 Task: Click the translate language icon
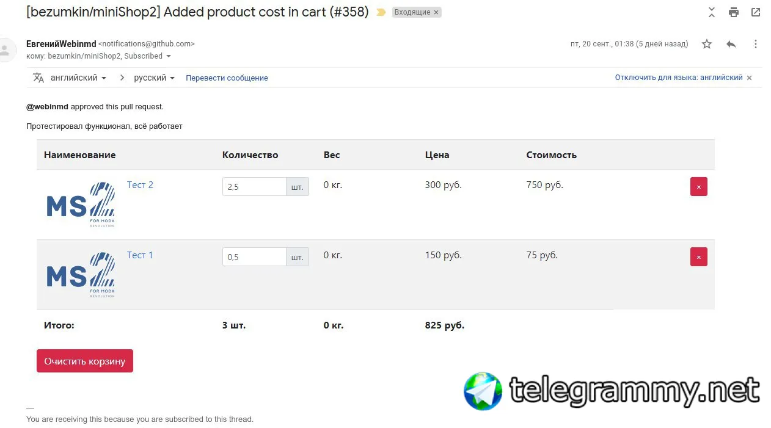(38, 78)
